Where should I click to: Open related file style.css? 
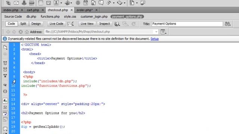70,16
